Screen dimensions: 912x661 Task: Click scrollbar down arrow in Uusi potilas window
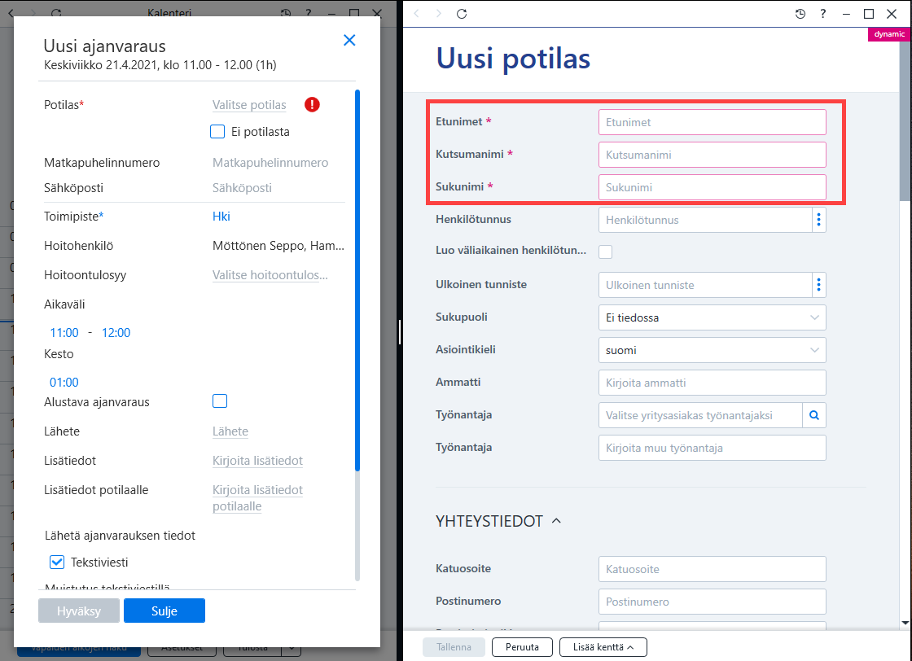905,623
